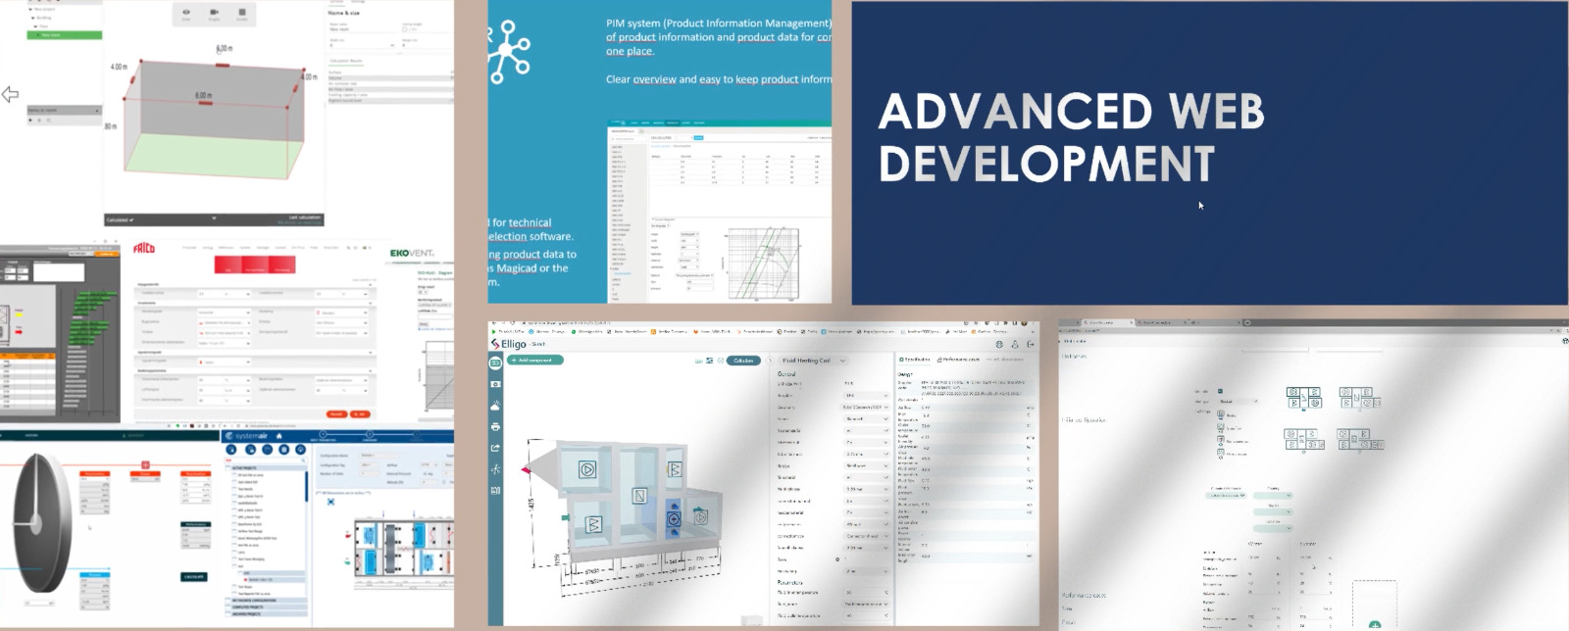The image size is (1569, 631).
Task: Click the fit-to-screen icon above the systemair unit drawing
Action: coord(331,502)
